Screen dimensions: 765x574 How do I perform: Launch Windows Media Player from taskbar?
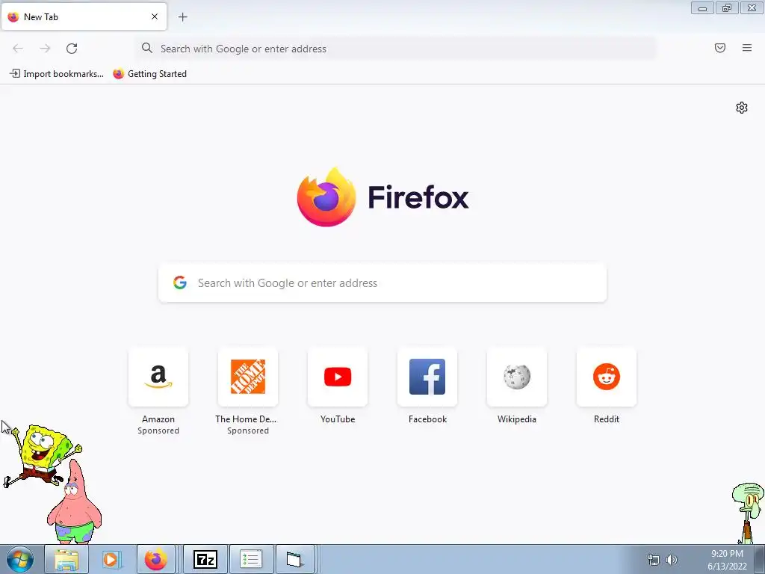point(112,559)
